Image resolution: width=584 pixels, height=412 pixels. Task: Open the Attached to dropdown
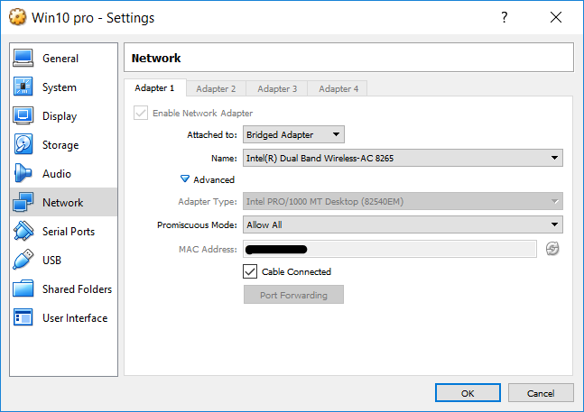pos(293,135)
